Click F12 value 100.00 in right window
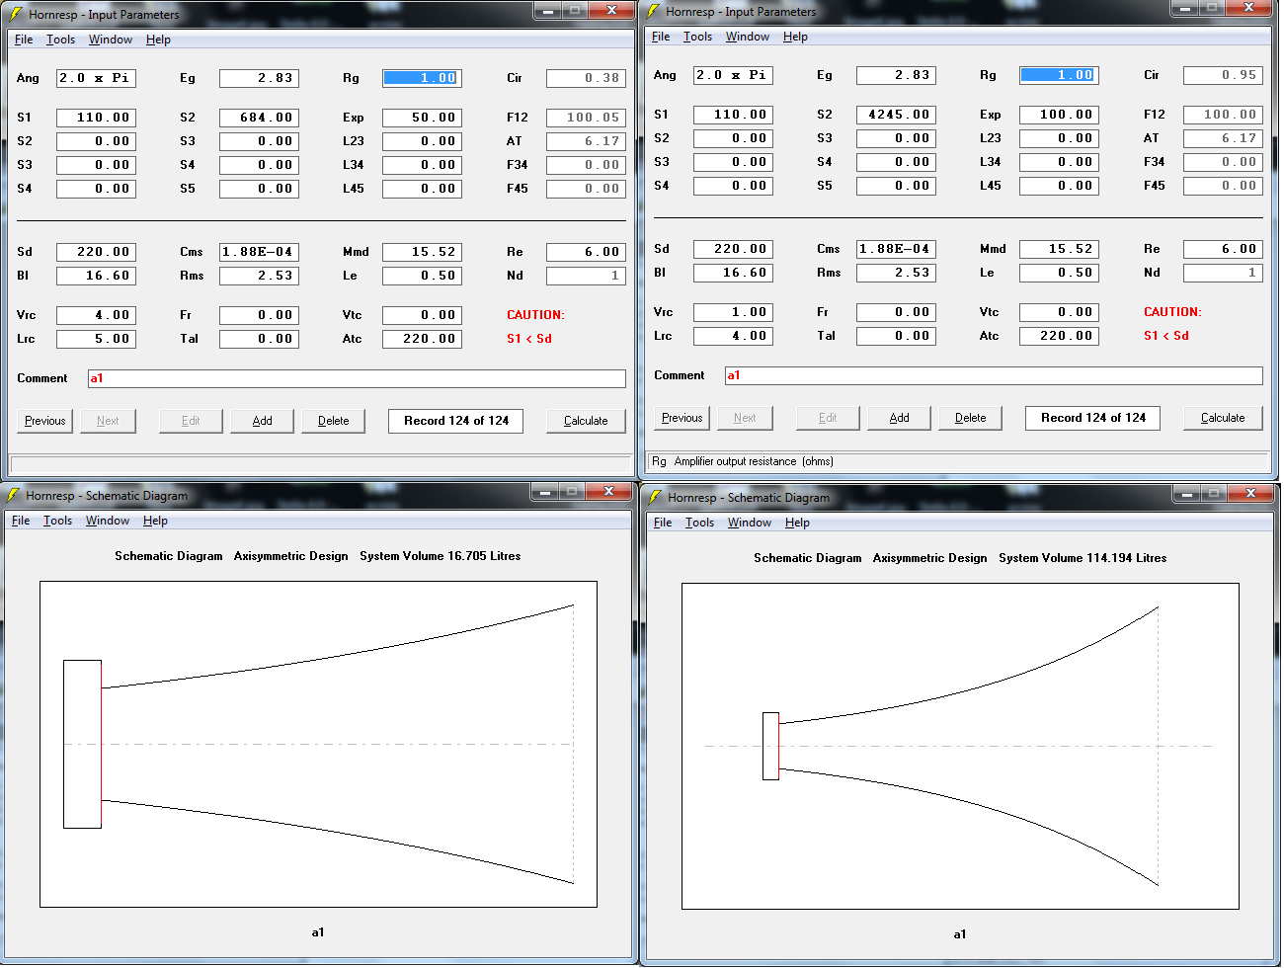The image size is (1284, 968). 1223,115
